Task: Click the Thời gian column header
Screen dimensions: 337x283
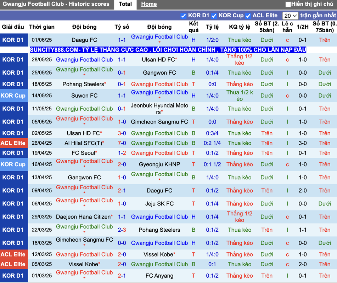Action: [x=42, y=27]
